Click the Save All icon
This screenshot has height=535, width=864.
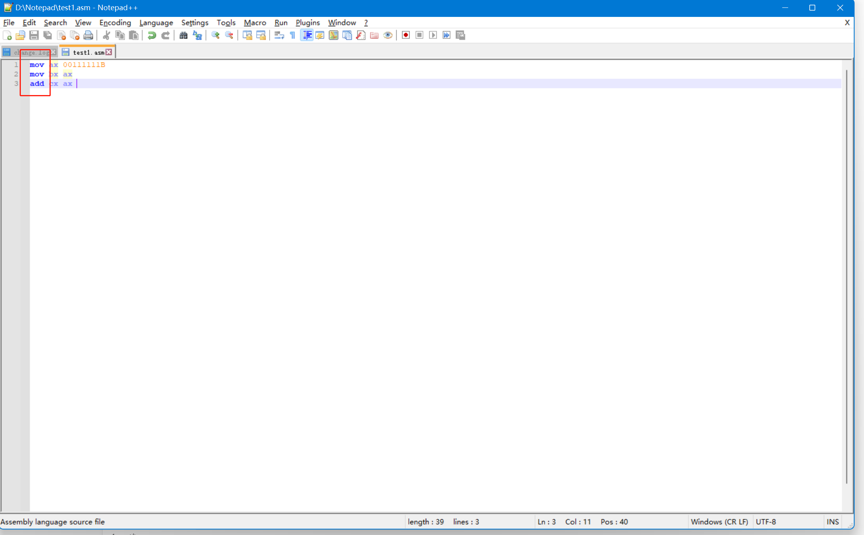tap(48, 35)
